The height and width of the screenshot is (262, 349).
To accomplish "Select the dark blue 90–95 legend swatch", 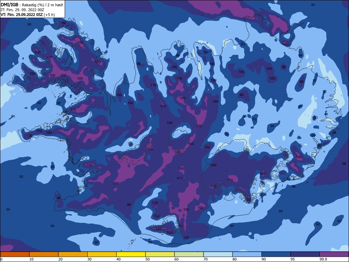I will tap(276, 254).
